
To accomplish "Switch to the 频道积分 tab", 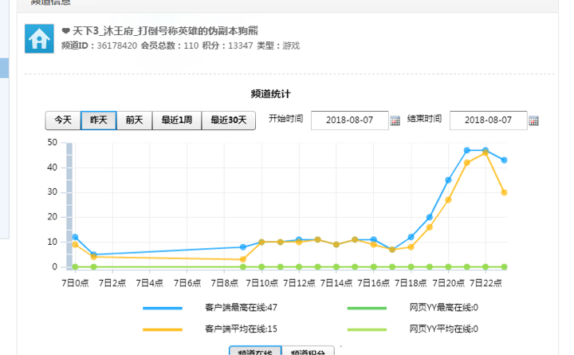I will (x=308, y=351).
